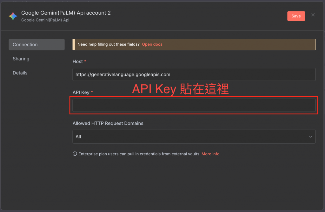Click the API Key field label
325x212 pixels.
coord(81,93)
